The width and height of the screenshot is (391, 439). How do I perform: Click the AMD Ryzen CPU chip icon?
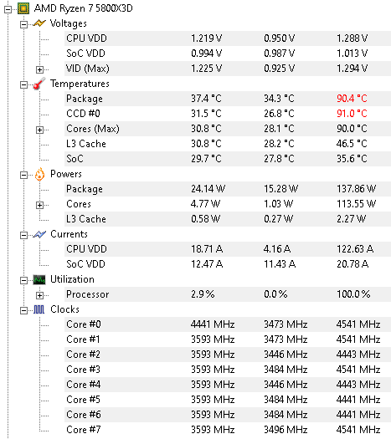pyautogui.click(x=23, y=8)
